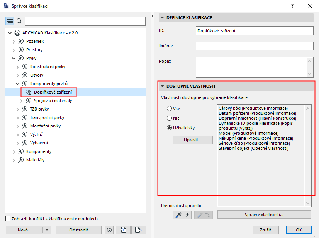Click the Prostory classification leaf icon
This screenshot has height=238, width=319.
pos(21,50)
